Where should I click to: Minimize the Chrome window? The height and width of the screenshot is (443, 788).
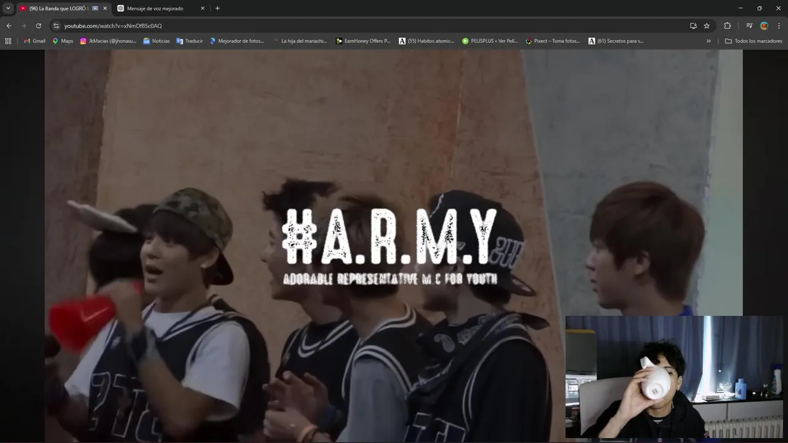coord(740,8)
